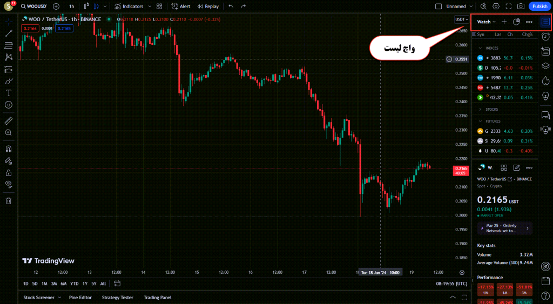The height and width of the screenshot is (304, 553).
Task: Activate the zoom in tool
Action: pos(9,133)
